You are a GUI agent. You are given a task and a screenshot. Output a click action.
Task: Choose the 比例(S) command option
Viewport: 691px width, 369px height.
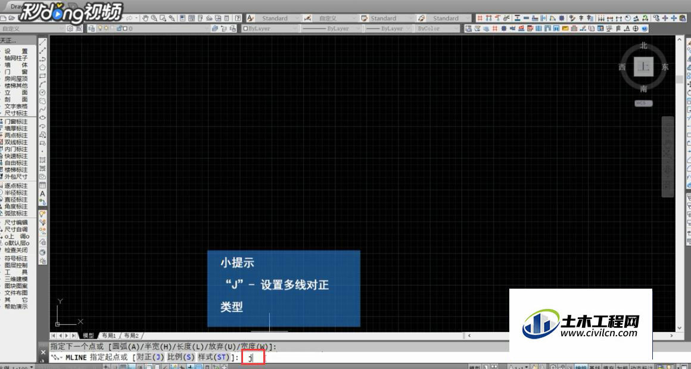tap(180, 357)
